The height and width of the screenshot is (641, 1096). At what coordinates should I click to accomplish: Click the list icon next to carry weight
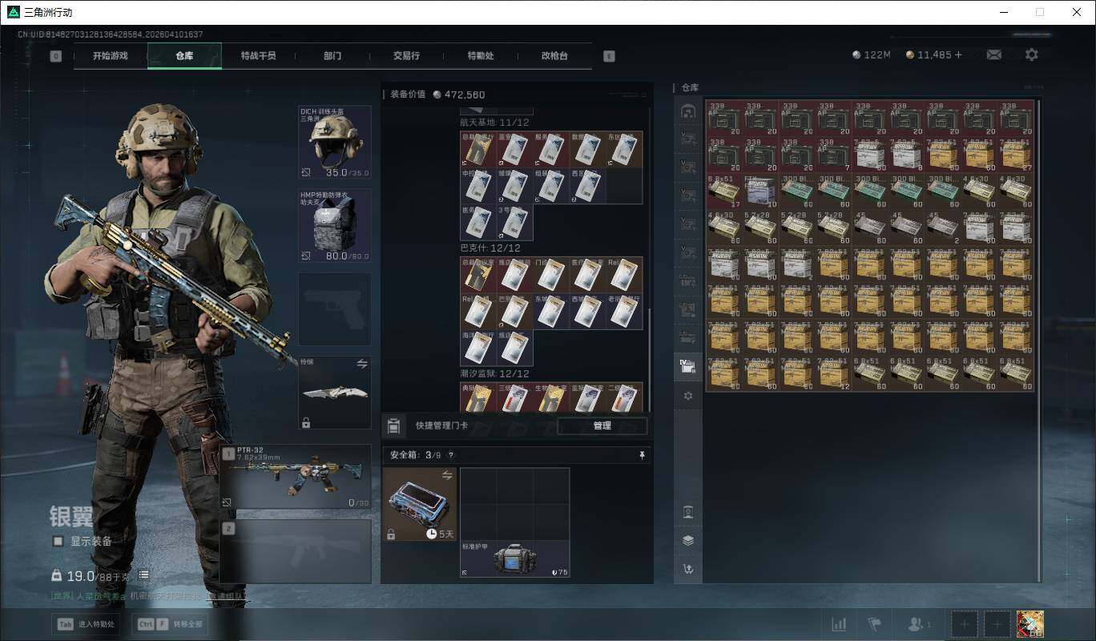click(x=143, y=574)
